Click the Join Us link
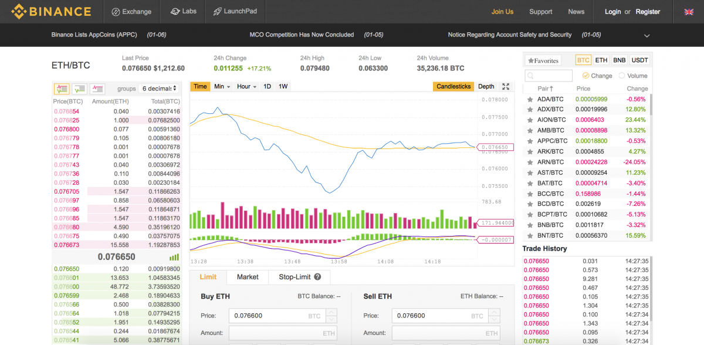The image size is (704, 345). [x=502, y=12]
